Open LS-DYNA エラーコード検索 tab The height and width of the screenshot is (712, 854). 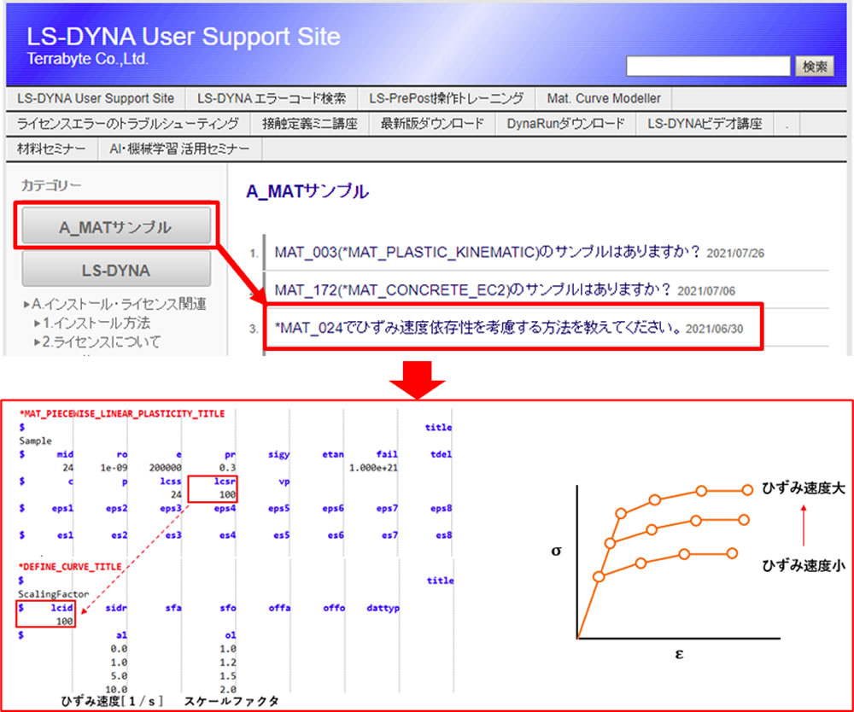coord(272,98)
